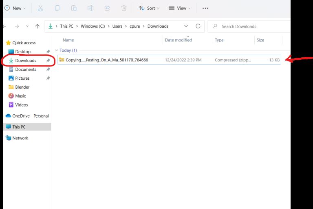This screenshot has height=209, width=313.
Task: Click the Paste clipboard icon
Action: 74,8
